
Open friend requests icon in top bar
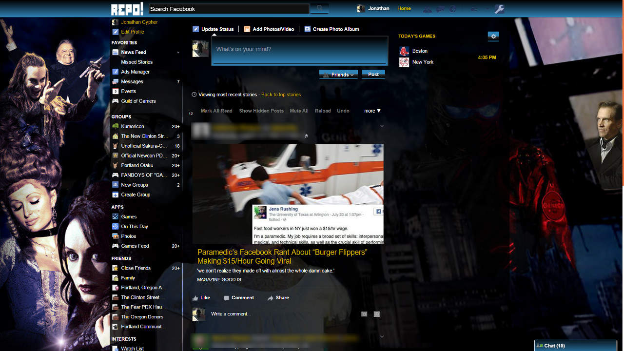click(x=428, y=9)
